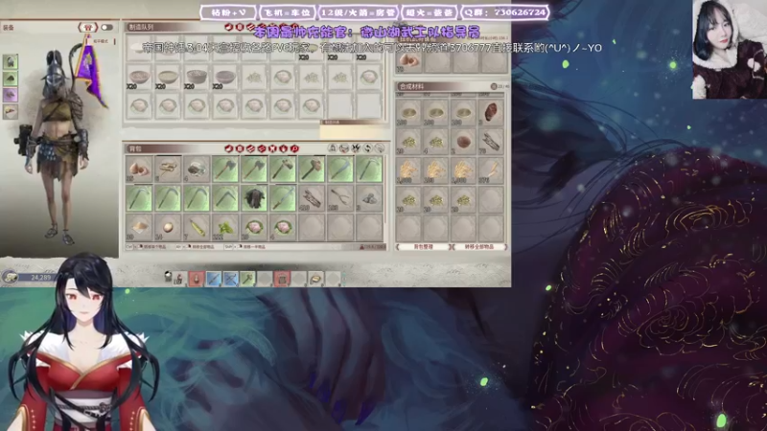Select the red item in hotbar first colored slot
The width and height of the screenshot is (767, 431).
click(x=197, y=279)
